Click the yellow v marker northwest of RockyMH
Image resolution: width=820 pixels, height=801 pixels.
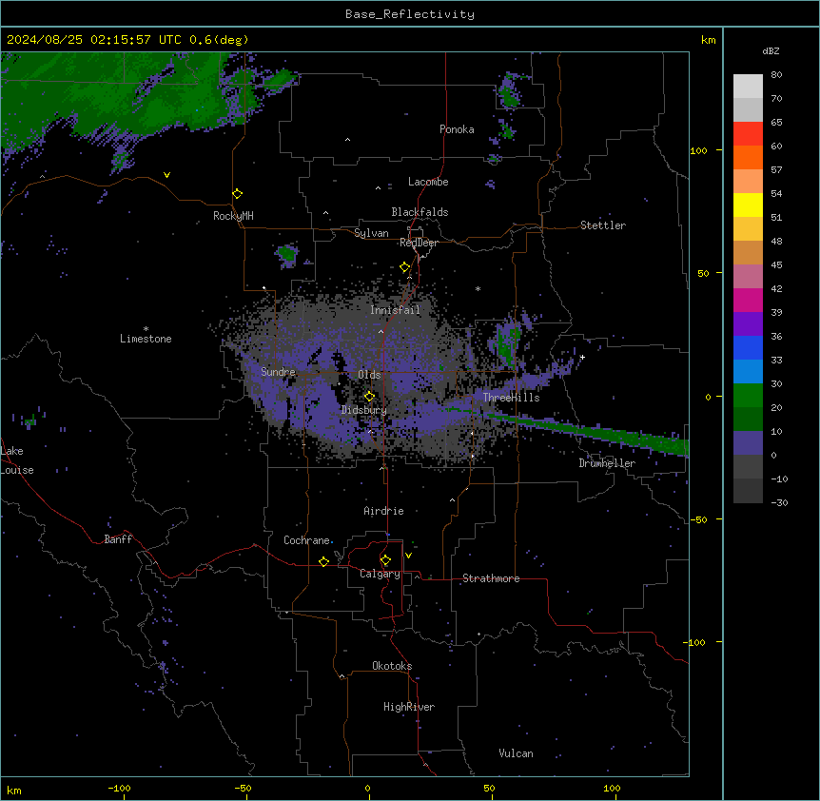166,175
